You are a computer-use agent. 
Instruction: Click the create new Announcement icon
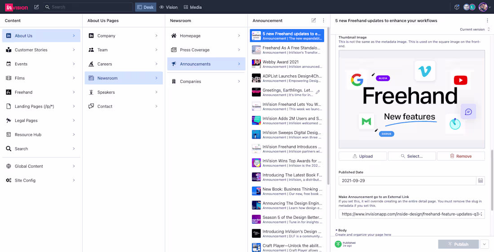(x=313, y=21)
